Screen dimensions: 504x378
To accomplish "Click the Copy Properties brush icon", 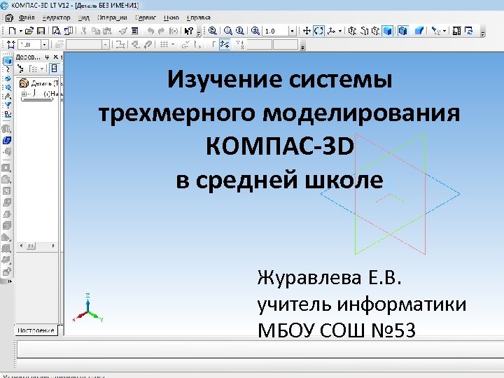I will point(122,31).
